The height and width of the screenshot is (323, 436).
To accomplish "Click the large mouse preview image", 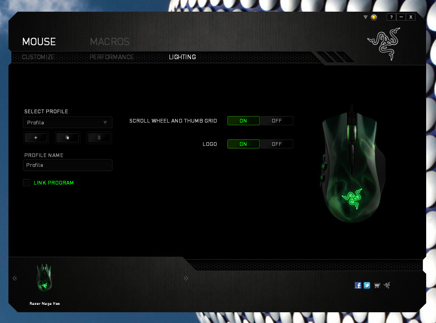I will click(x=353, y=164).
